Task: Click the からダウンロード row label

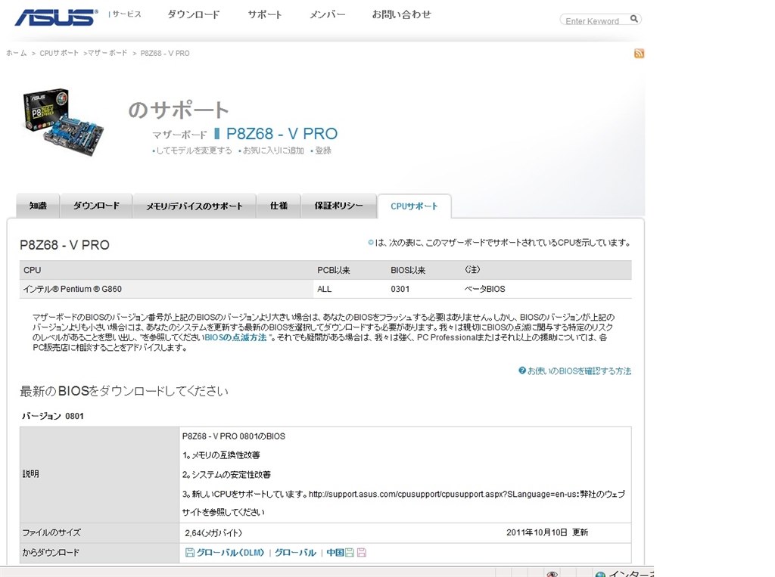Action: tap(51, 552)
